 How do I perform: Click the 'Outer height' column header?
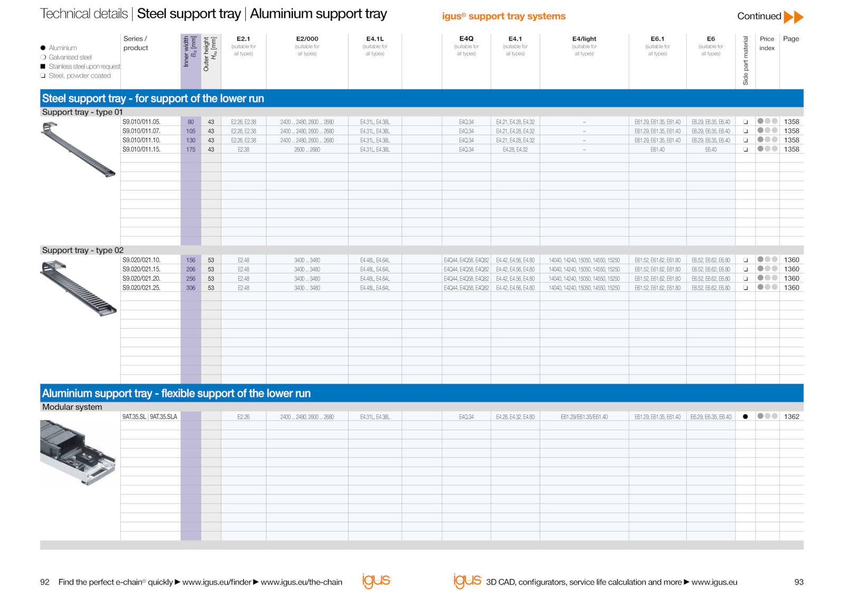click(x=210, y=53)
